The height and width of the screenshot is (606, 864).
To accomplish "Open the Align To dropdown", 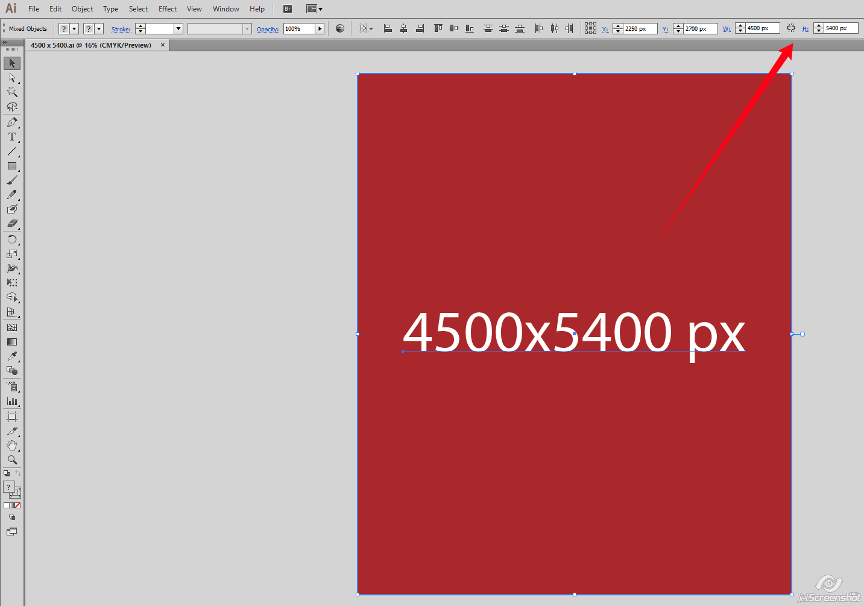I will tap(366, 28).
